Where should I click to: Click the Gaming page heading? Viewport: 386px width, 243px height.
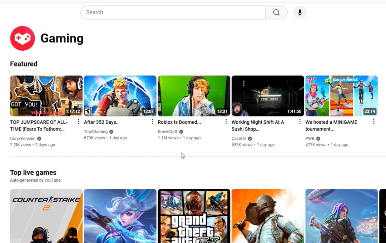pos(62,38)
